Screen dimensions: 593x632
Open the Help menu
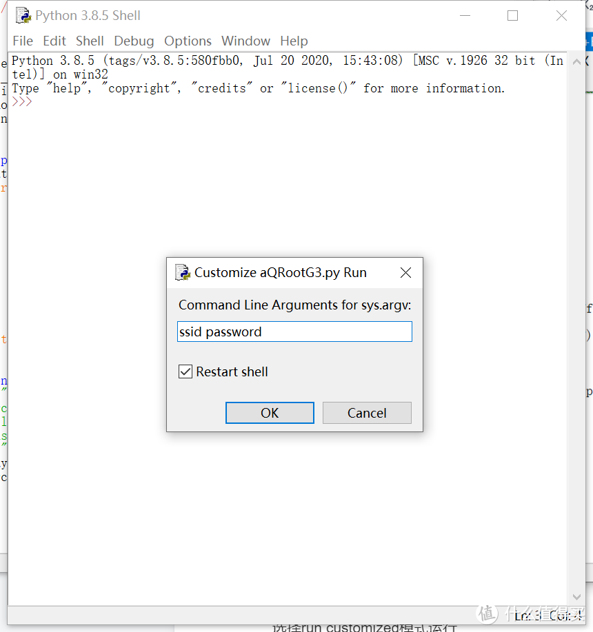(294, 41)
